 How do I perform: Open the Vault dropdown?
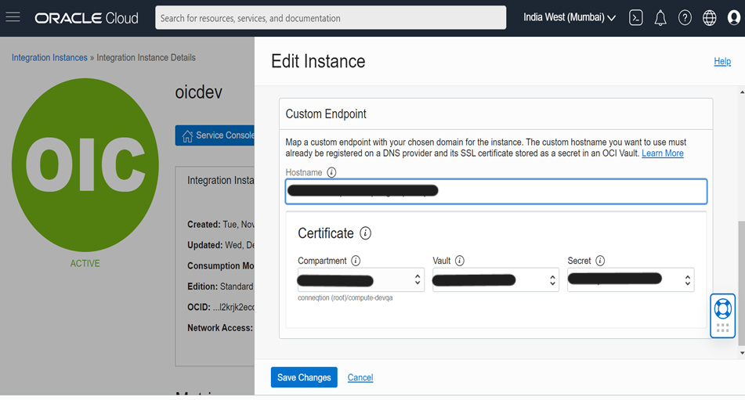pyautogui.click(x=496, y=280)
